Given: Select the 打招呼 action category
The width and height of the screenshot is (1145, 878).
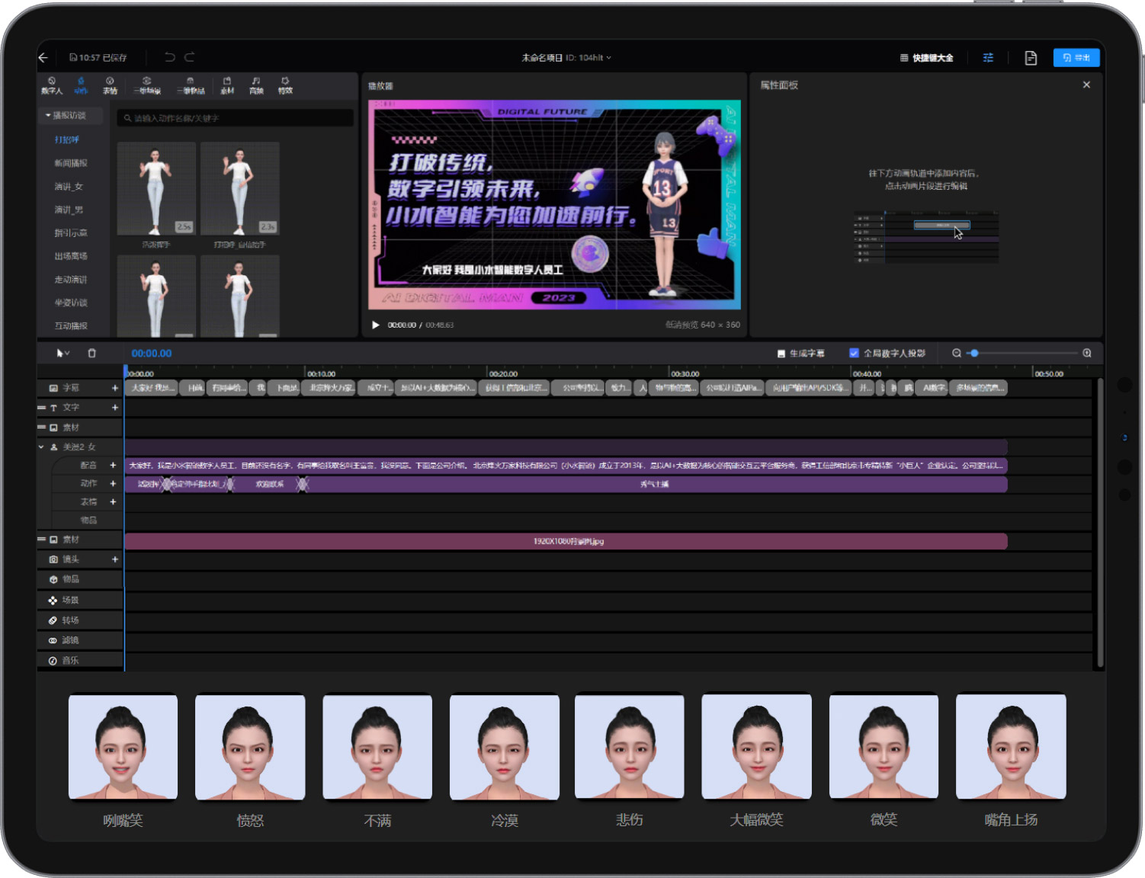Looking at the screenshot, I should [x=67, y=139].
